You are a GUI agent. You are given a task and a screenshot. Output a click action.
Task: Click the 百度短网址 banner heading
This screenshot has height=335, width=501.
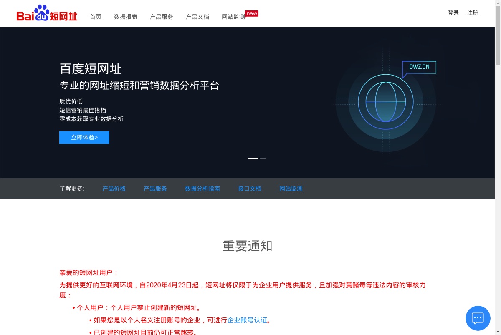pos(91,68)
